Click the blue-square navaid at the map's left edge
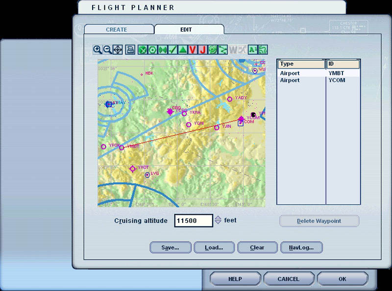Image resolution: width=392 pixels, height=291 pixels. (x=108, y=104)
